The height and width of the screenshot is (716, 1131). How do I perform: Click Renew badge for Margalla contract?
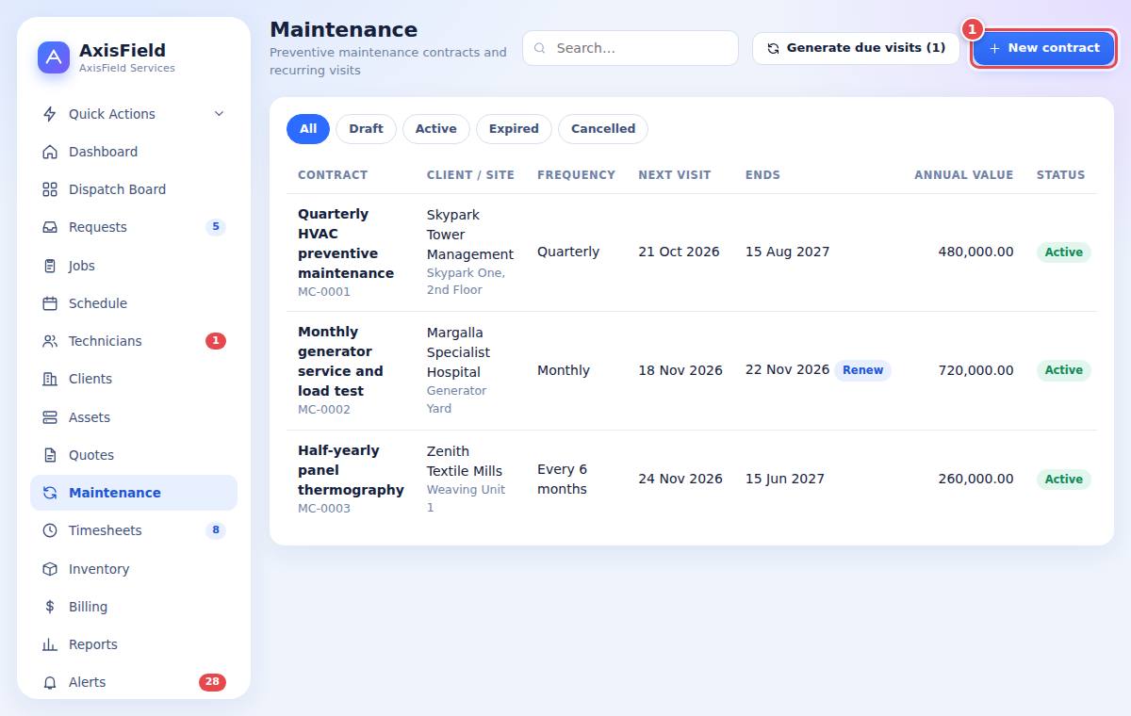coord(863,370)
